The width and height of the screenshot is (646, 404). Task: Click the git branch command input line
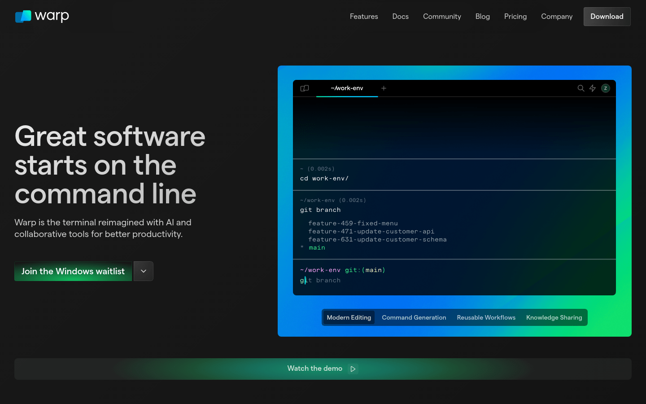pos(454,280)
